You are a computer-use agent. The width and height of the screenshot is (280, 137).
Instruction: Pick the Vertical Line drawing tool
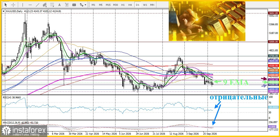(23, 5)
